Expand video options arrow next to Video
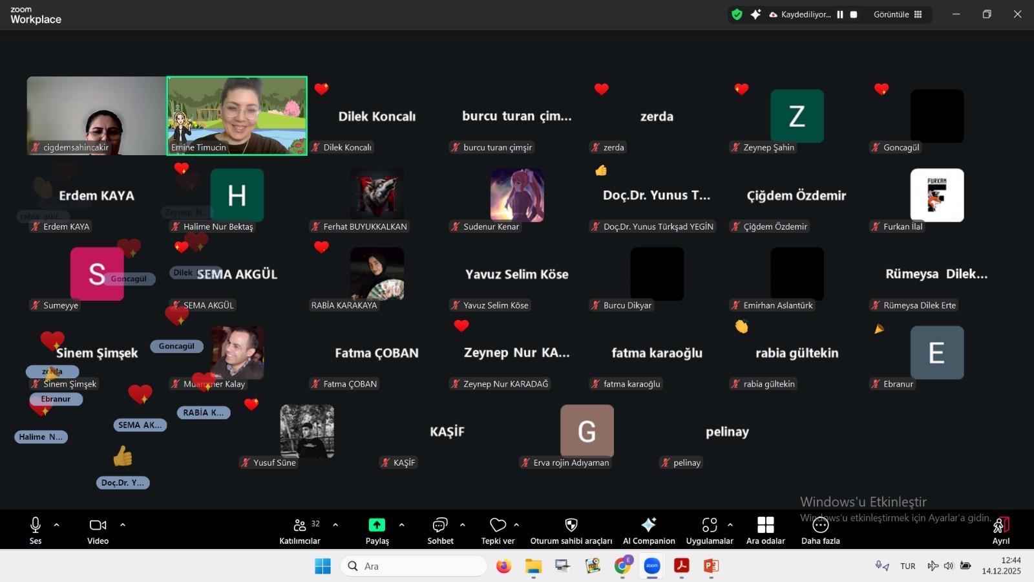1034x582 pixels. (x=123, y=525)
